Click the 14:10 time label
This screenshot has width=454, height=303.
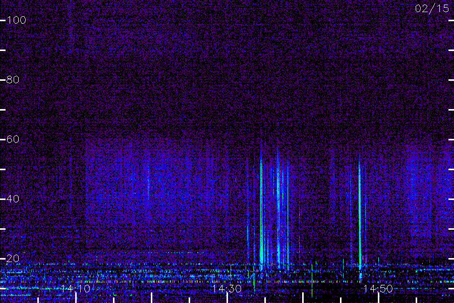pos(76,288)
